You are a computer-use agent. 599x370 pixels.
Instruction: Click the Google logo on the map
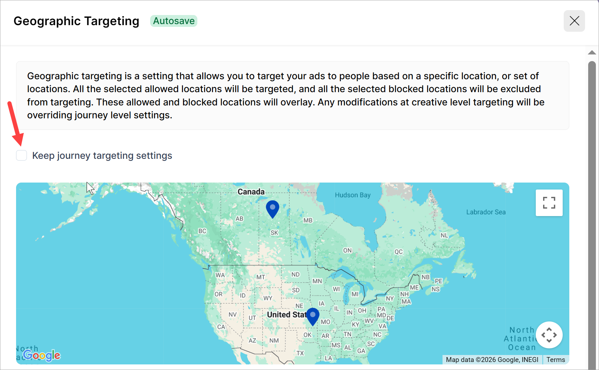pos(42,355)
